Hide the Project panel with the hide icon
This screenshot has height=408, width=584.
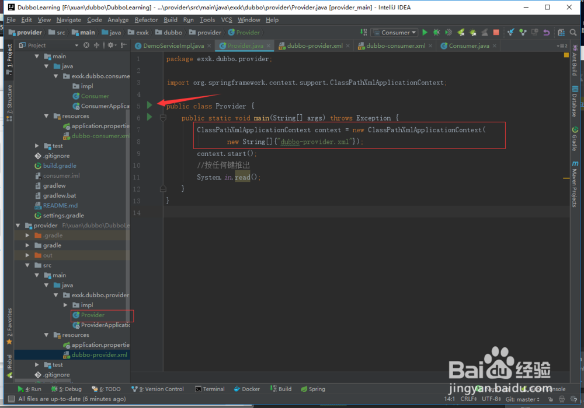[124, 45]
